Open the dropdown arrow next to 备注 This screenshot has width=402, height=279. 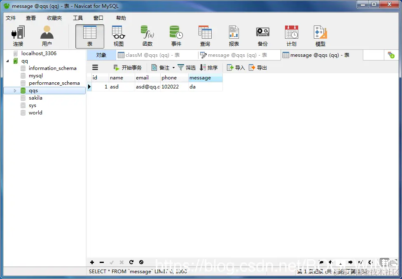coord(173,68)
